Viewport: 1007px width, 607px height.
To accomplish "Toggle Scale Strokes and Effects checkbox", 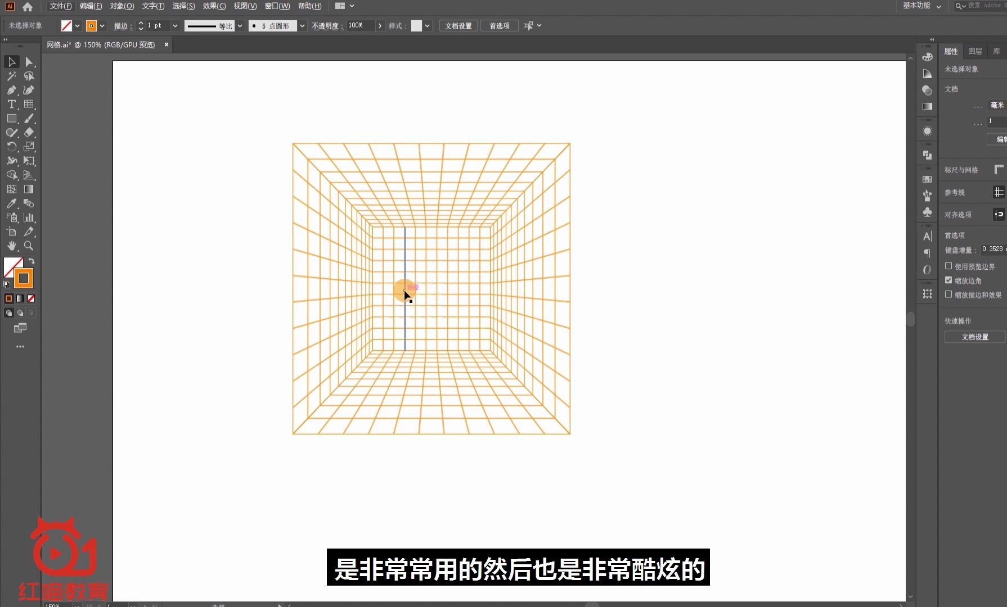I will [x=948, y=294].
